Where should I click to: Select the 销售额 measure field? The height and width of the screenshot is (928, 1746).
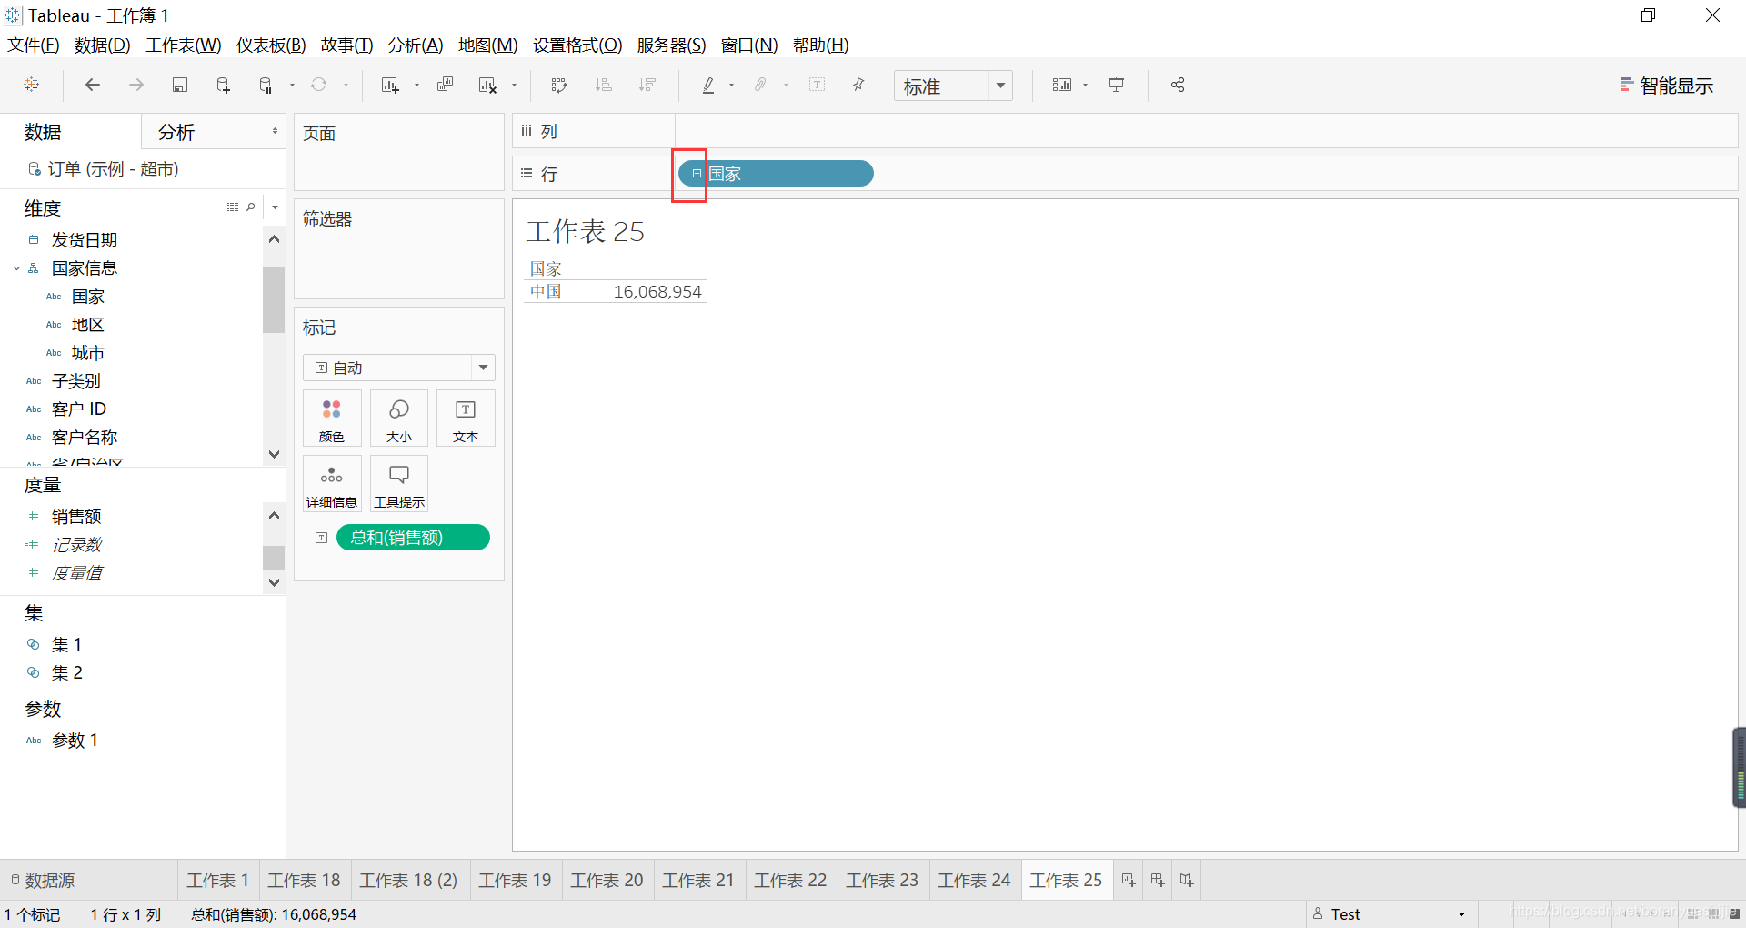coord(76,517)
